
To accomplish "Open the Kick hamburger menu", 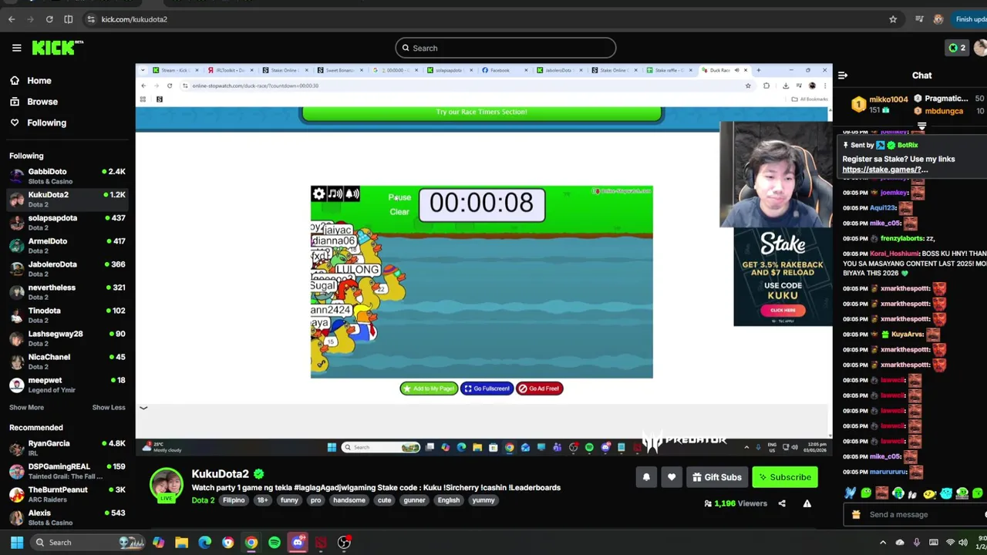I will [16, 48].
